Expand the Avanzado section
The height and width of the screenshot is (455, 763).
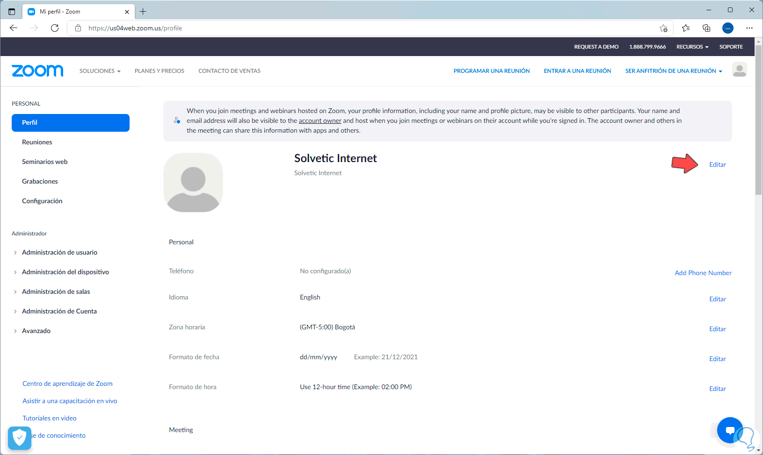(x=36, y=331)
